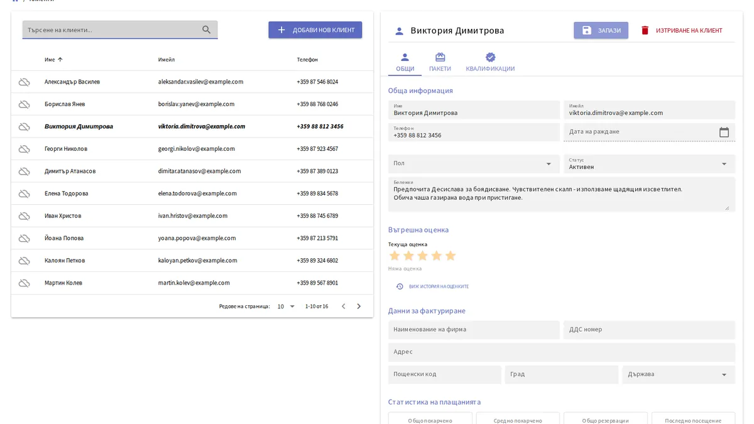Click the ДДС номер field

[649, 330]
